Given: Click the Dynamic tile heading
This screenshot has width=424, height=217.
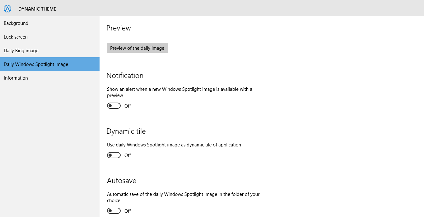Looking at the screenshot, I should [126, 131].
